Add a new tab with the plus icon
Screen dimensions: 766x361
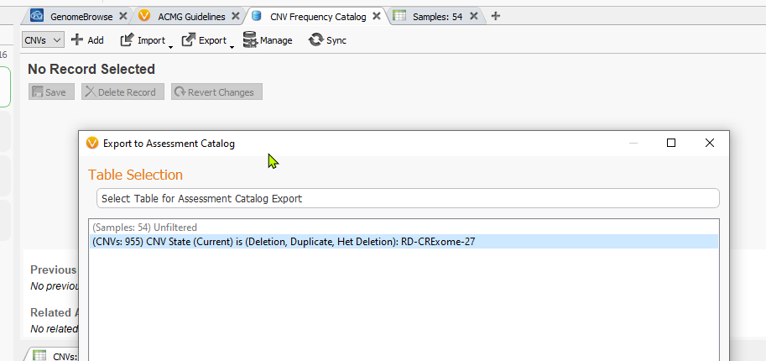tap(495, 16)
